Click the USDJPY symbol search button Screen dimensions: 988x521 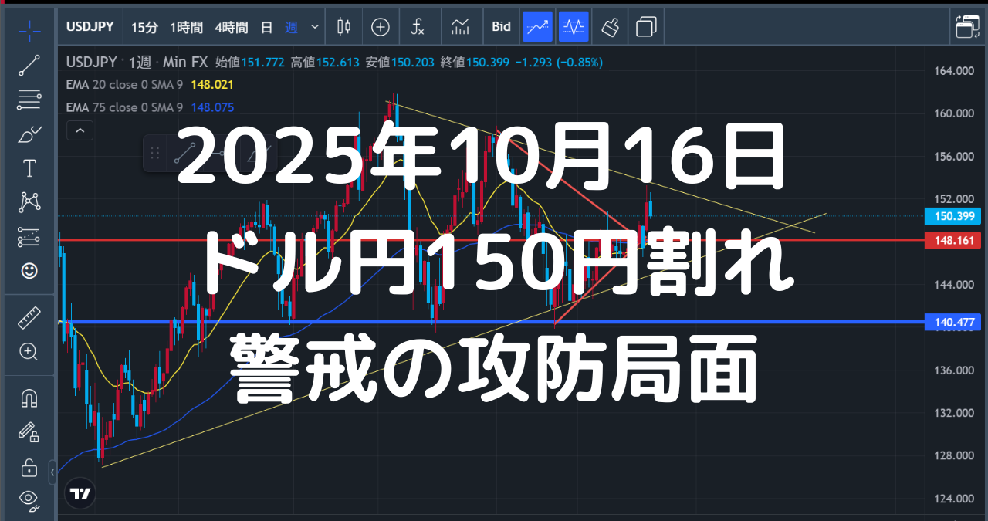pos(90,27)
